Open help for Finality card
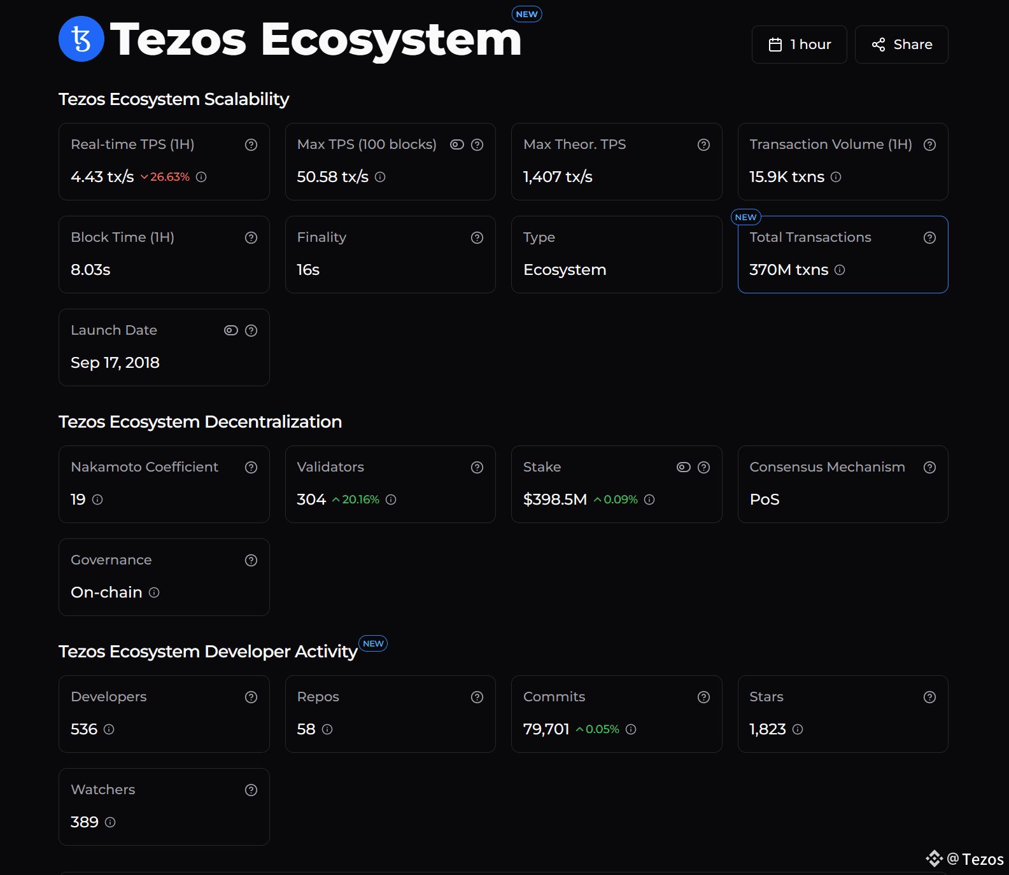The width and height of the screenshot is (1009, 875). pos(477,238)
